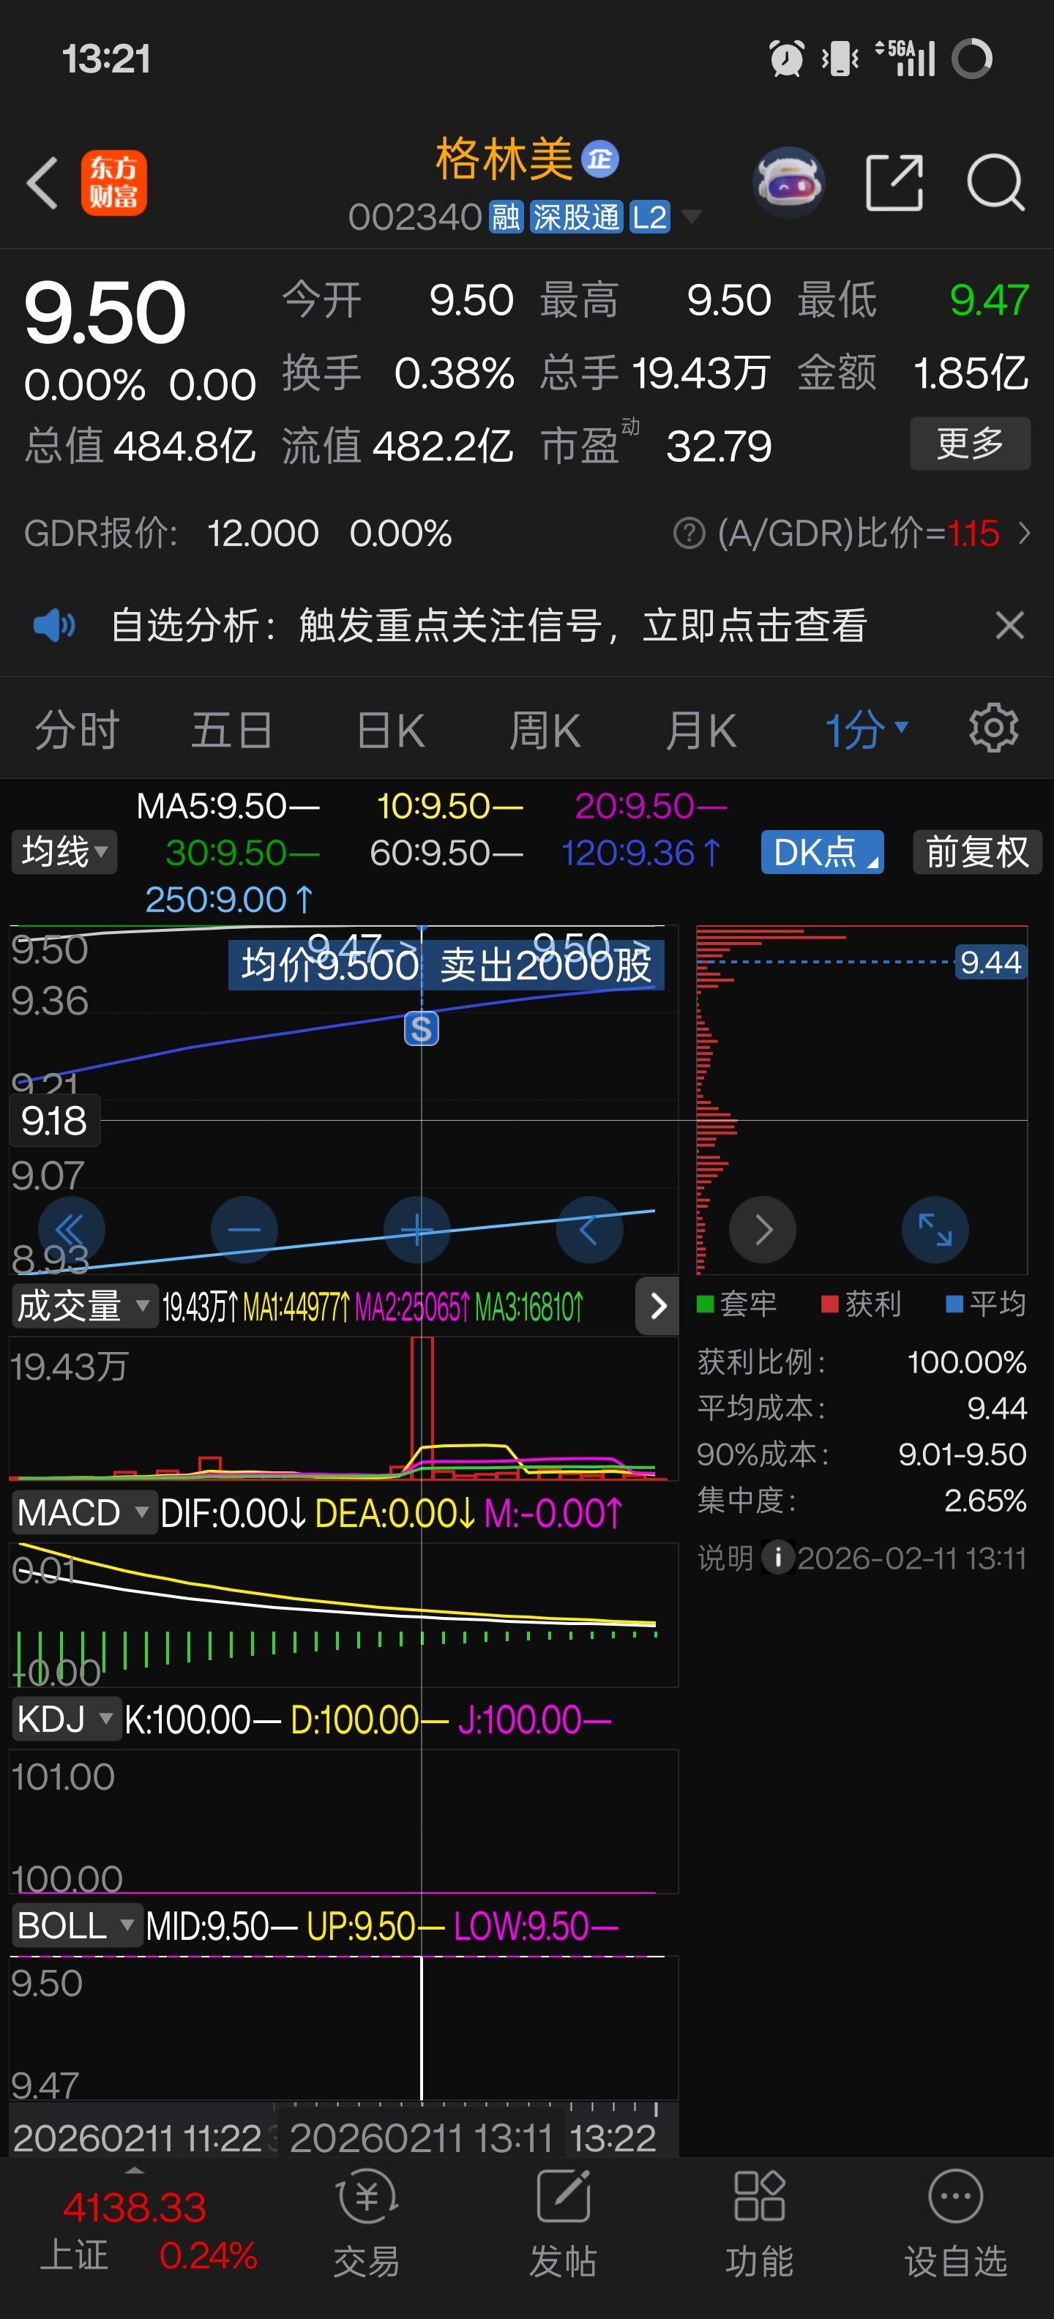Jump chart back with double-left arrow

(x=71, y=1229)
